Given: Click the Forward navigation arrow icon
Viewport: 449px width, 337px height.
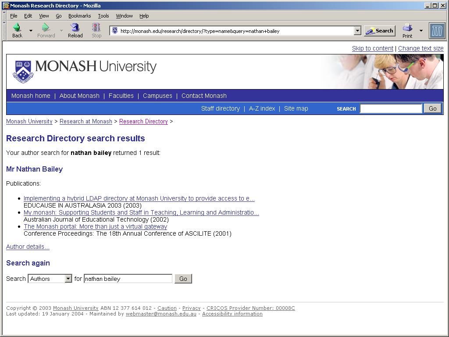Looking at the screenshot, I should coord(46,28).
